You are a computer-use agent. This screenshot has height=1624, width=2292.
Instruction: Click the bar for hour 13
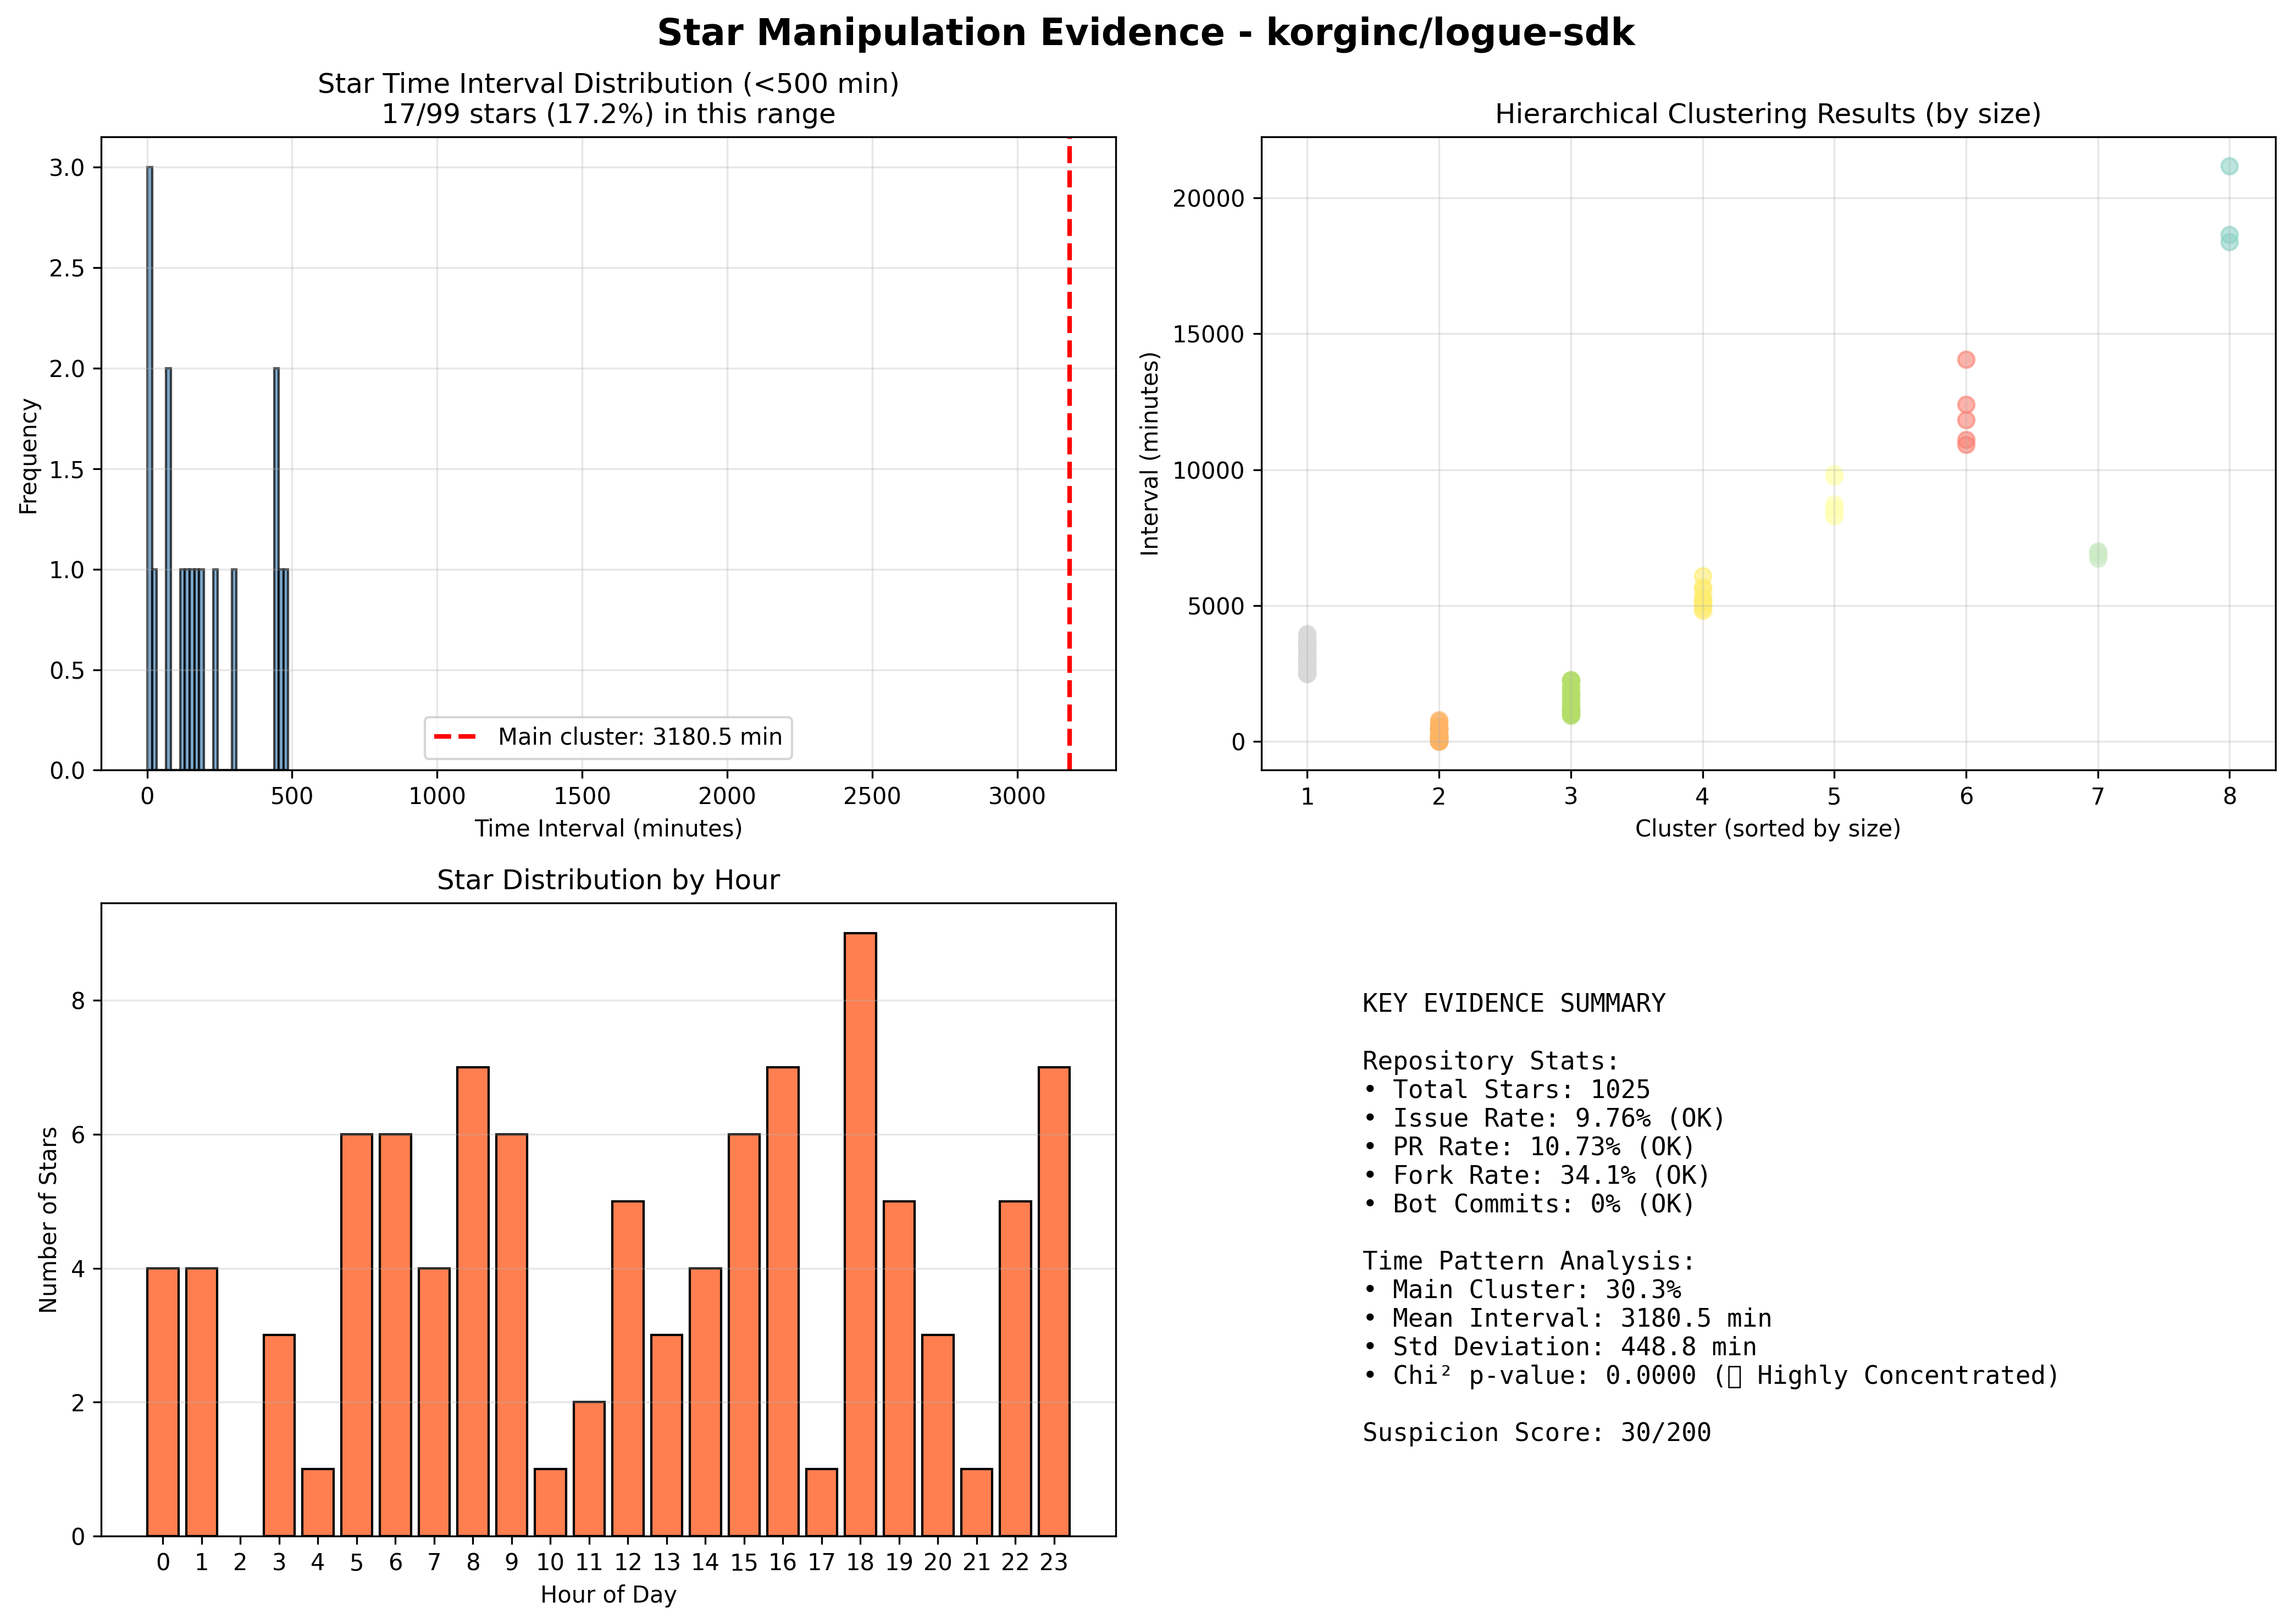pyautogui.click(x=666, y=1435)
